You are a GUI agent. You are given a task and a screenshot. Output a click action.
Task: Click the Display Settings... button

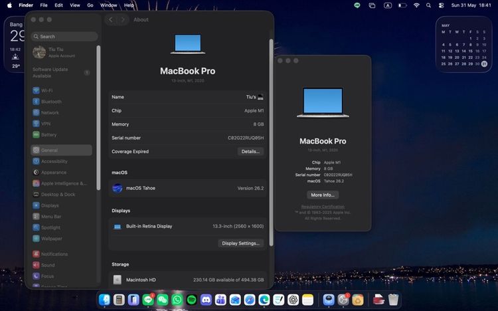241,243
